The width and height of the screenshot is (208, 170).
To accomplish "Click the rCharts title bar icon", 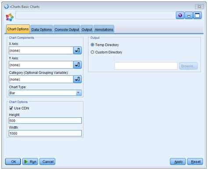I will click(7, 7).
